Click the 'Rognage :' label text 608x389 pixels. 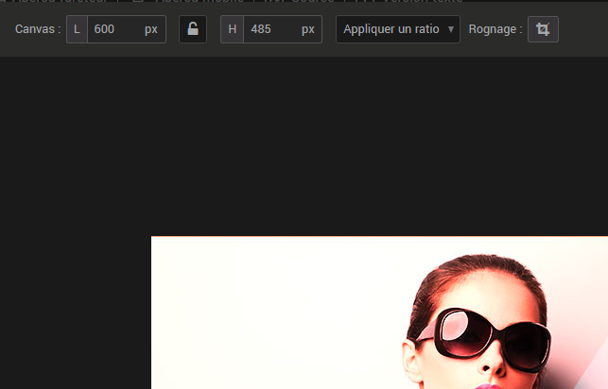pyautogui.click(x=495, y=29)
